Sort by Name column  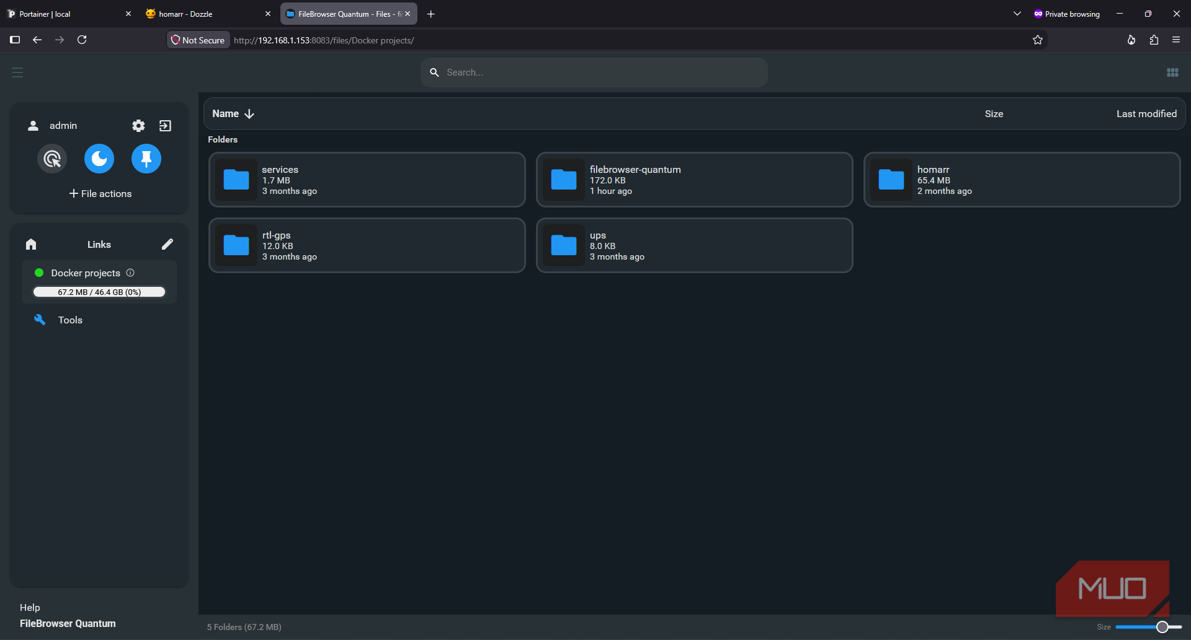coord(233,114)
